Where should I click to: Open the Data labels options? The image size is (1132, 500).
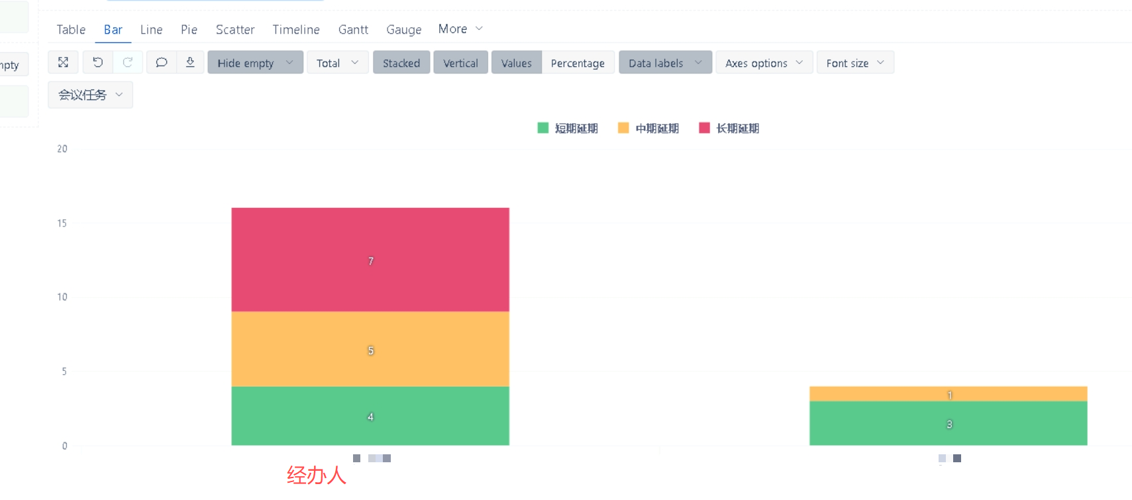(x=665, y=63)
